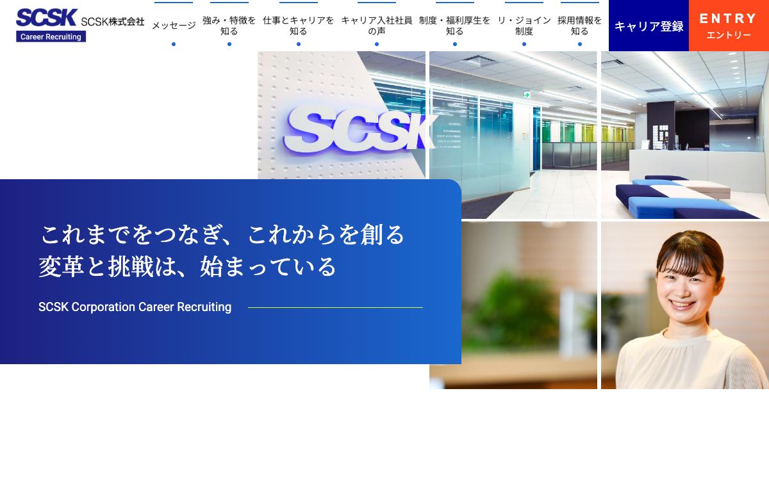Expand dropdown dot under リ・ジョイン制度
This screenshot has width=769, height=480.
tap(524, 44)
